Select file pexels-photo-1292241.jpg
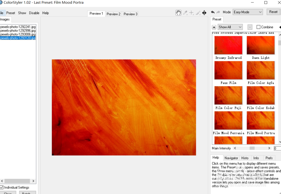The height and width of the screenshot is (194, 281). pos(18,27)
